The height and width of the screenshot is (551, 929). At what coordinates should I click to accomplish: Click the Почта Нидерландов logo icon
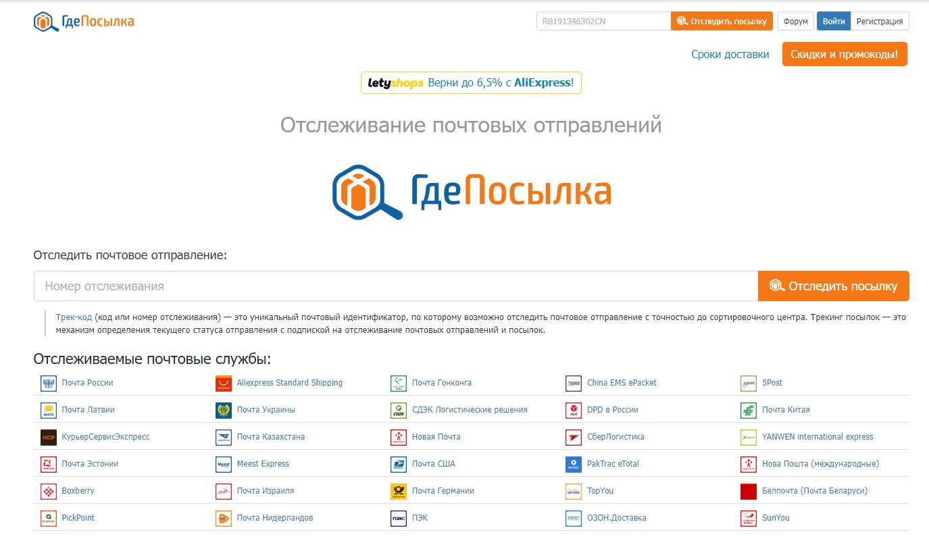point(224,519)
